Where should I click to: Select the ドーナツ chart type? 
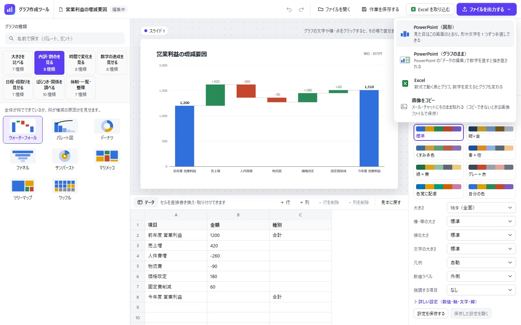(107, 130)
